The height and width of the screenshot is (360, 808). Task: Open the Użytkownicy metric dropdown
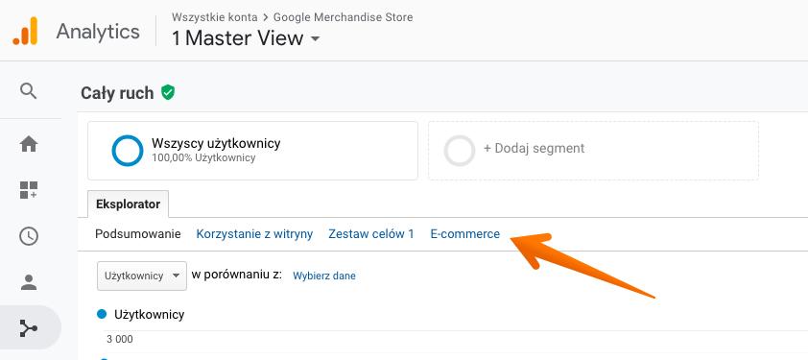tap(142, 276)
